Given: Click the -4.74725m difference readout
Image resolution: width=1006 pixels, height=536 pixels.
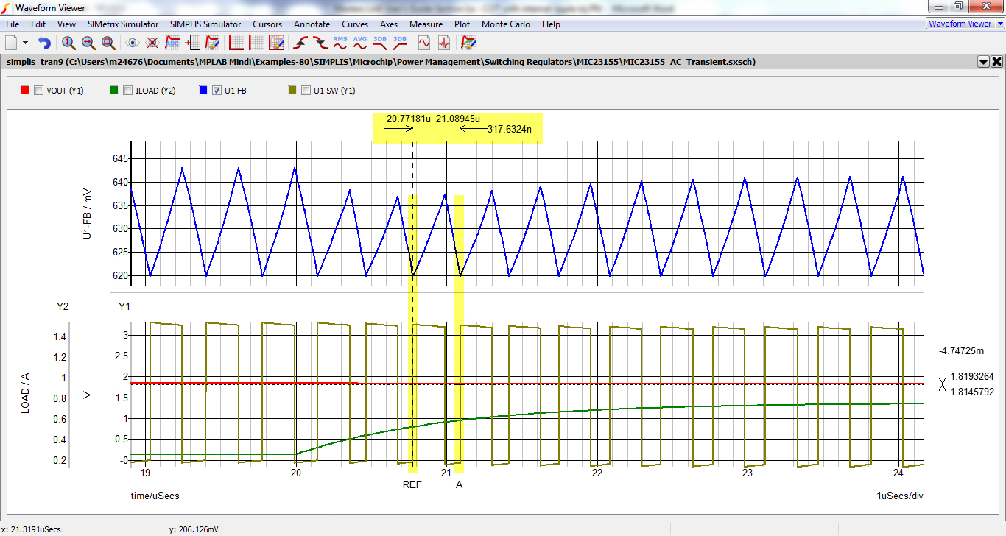Looking at the screenshot, I should tap(961, 350).
